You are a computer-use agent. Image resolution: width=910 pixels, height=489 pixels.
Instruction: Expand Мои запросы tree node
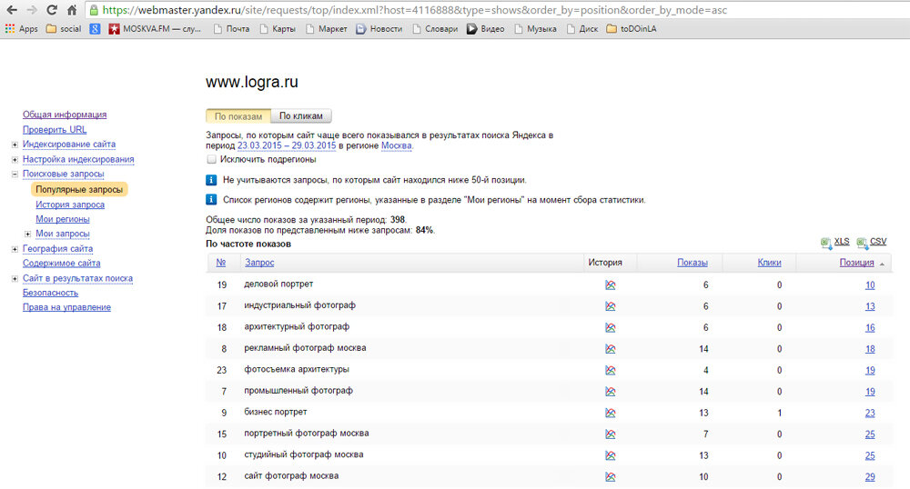(x=27, y=235)
